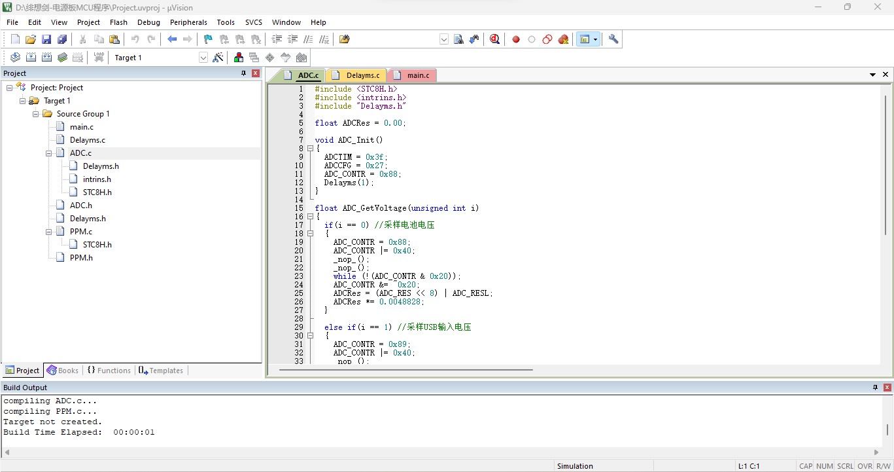
Task: Rebuild all target files icon
Action: pyautogui.click(x=46, y=58)
